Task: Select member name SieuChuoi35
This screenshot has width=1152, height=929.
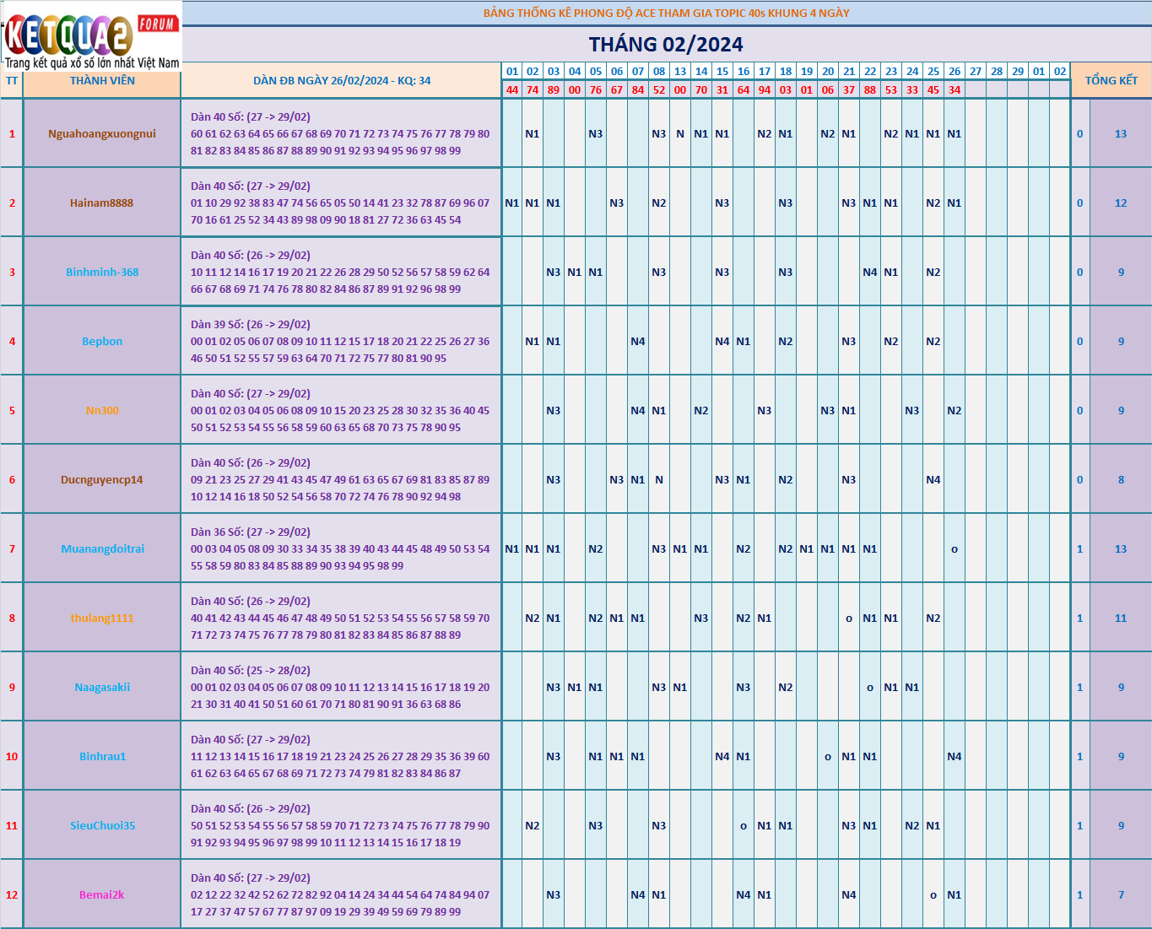Action: [x=102, y=825]
